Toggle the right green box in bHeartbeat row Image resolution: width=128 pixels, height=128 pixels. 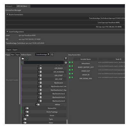click(x=72, y=62)
